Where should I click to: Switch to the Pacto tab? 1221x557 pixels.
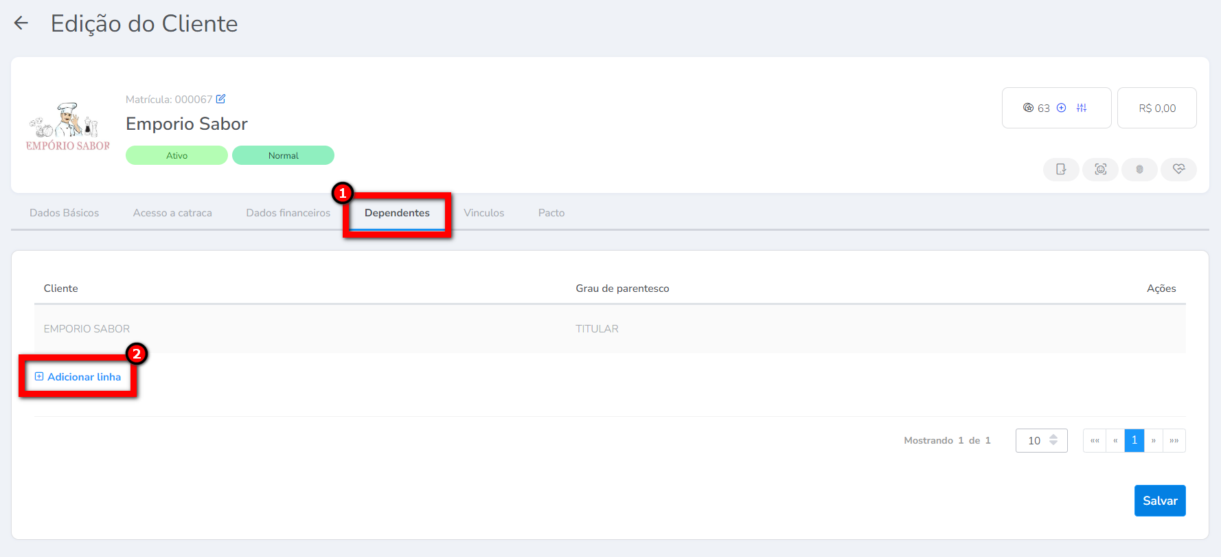point(551,213)
